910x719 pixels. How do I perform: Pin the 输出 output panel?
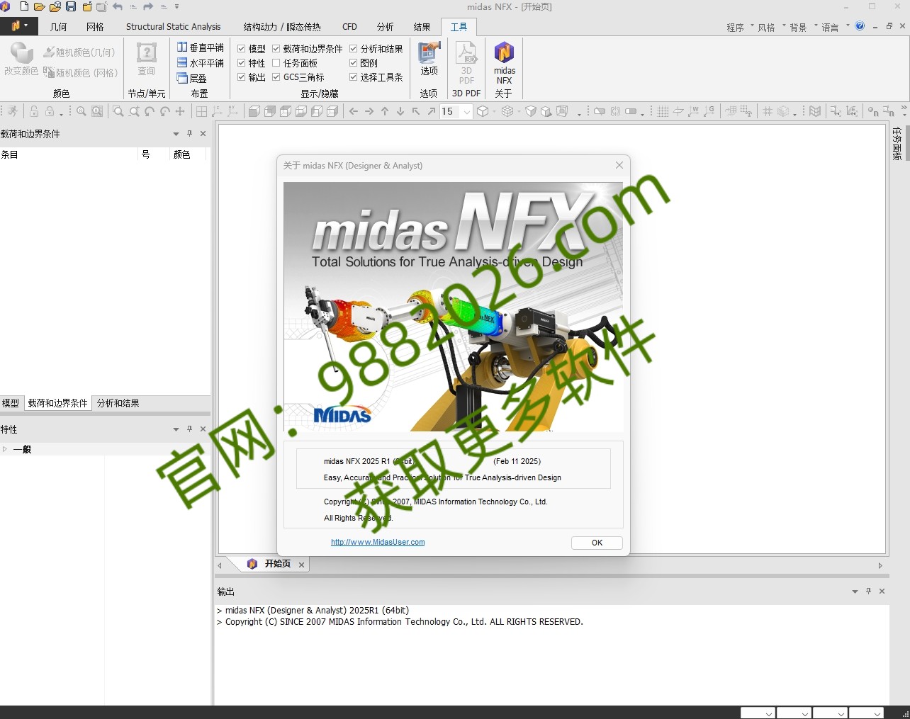[868, 591]
